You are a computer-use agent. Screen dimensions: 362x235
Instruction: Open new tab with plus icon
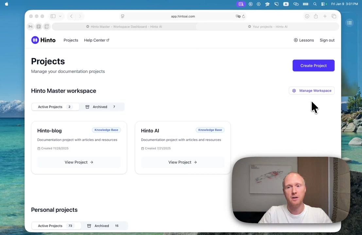click(325, 16)
